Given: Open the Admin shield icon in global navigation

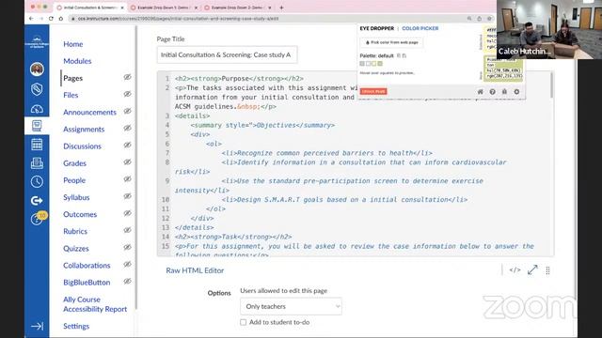Looking at the screenshot, I should (x=37, y=89).
